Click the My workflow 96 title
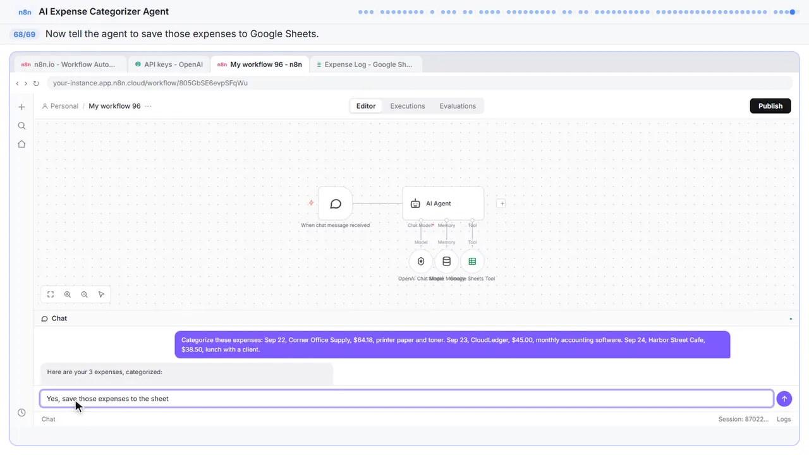Viewport: 809px width, 455px height. (114, 106)
